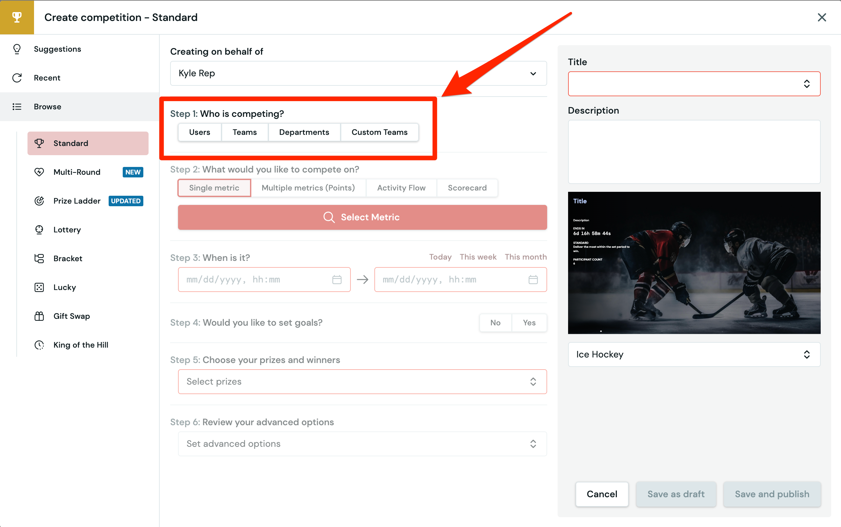841x527 pixels.
Task: Click the Bracket icon in sidebar
Action: coord(39,258)
